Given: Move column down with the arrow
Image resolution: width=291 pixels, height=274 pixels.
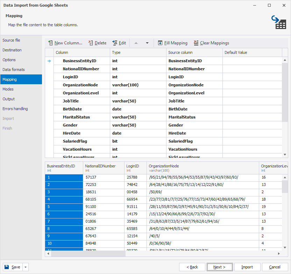Looking at the screenshot, I should pos(147,43).
